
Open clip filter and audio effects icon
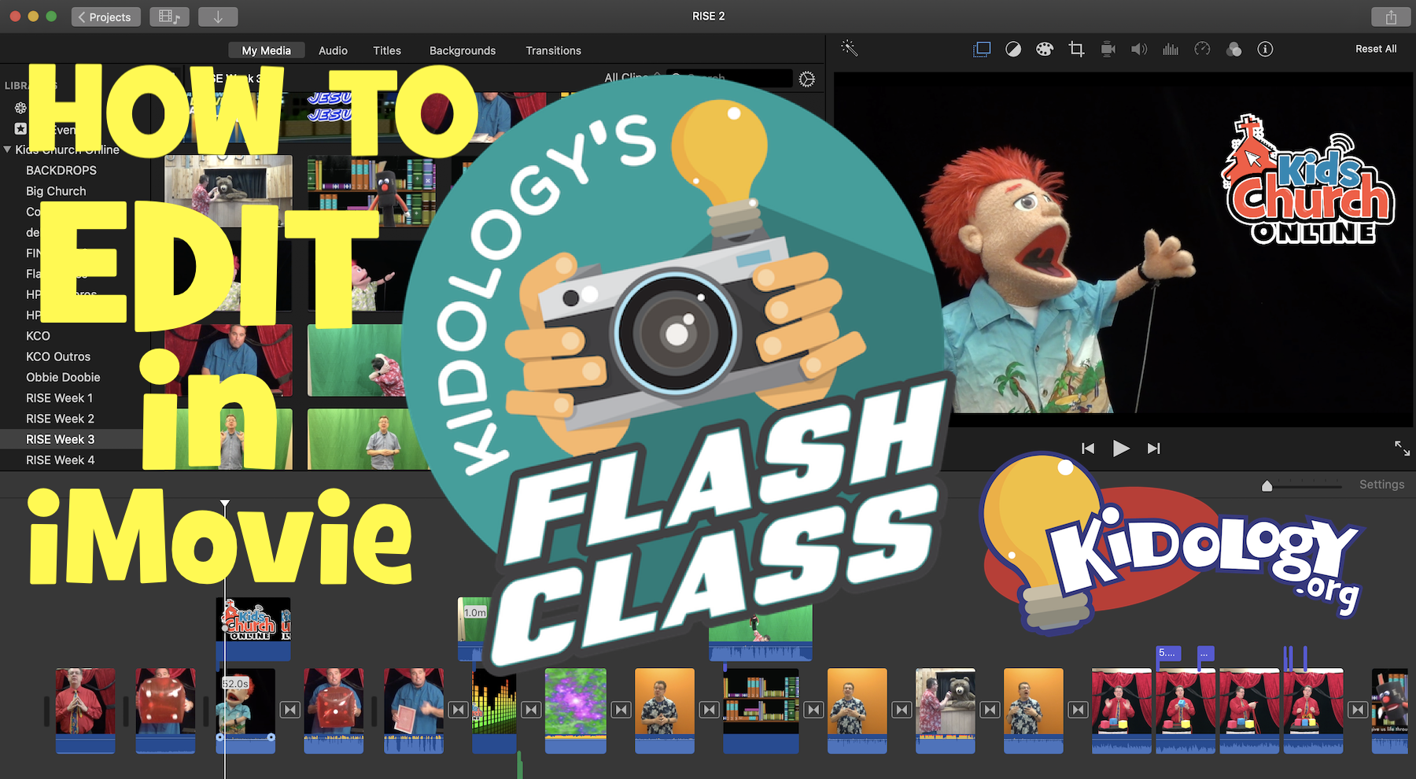coord(1233,49)
